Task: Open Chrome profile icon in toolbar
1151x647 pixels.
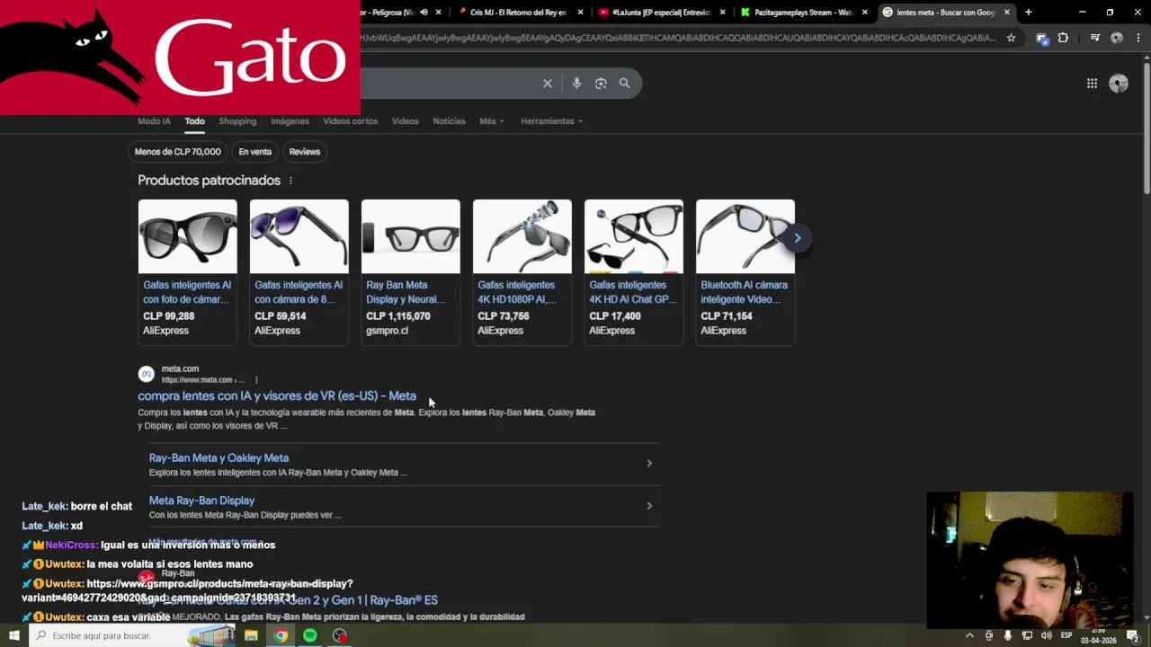Action: 1117,38
